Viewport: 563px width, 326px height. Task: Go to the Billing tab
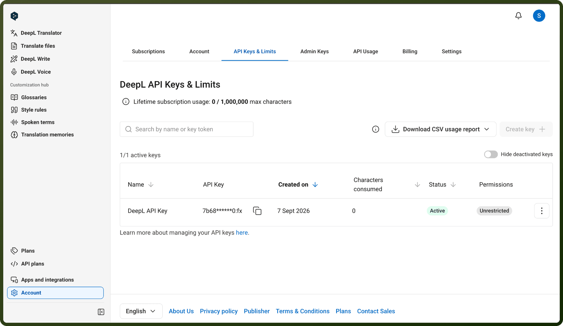[410, 52]
